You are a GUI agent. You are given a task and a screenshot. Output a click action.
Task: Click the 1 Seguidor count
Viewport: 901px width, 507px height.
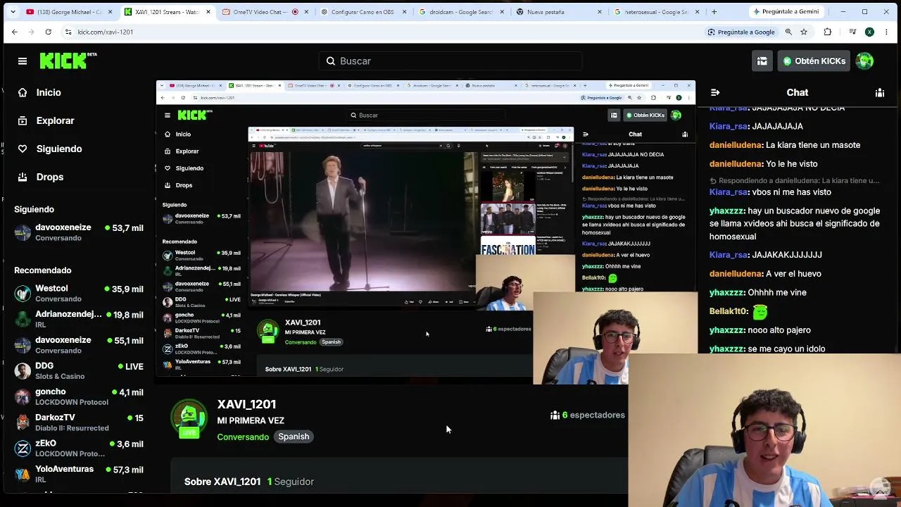pos(291,482)
